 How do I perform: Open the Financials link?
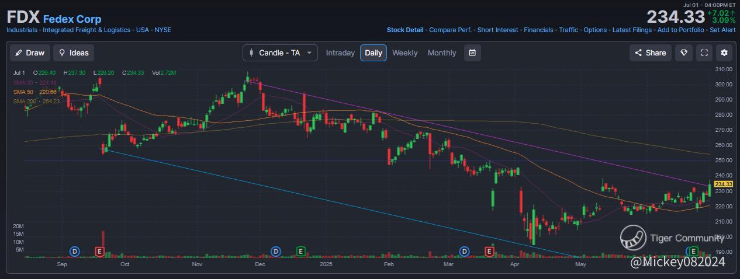click(538, 30)
